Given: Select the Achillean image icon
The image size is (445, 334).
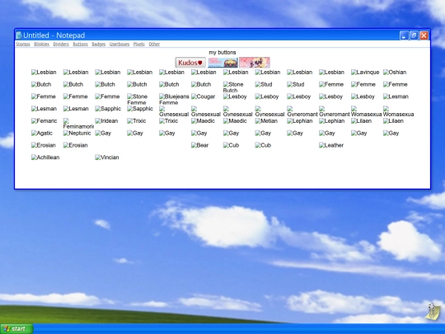Looking at the screenshot, I should point(45,158).
